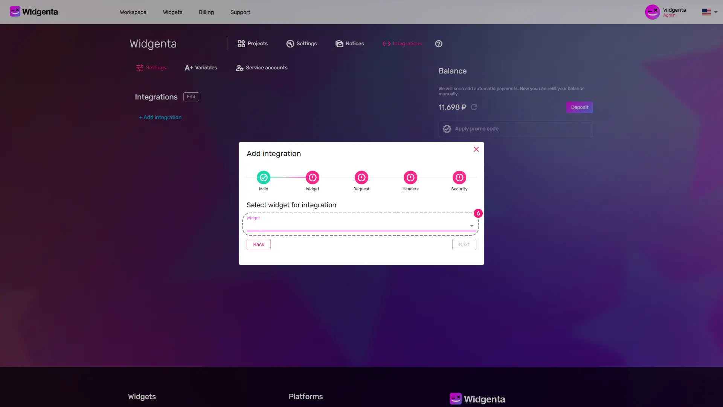Jump to the Security step
This screenshot has height=407, width=723.
click(459, 177)
